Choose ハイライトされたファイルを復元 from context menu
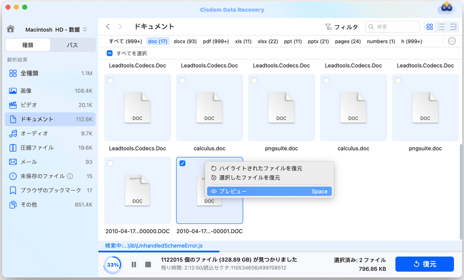 (x=269, y=169)
